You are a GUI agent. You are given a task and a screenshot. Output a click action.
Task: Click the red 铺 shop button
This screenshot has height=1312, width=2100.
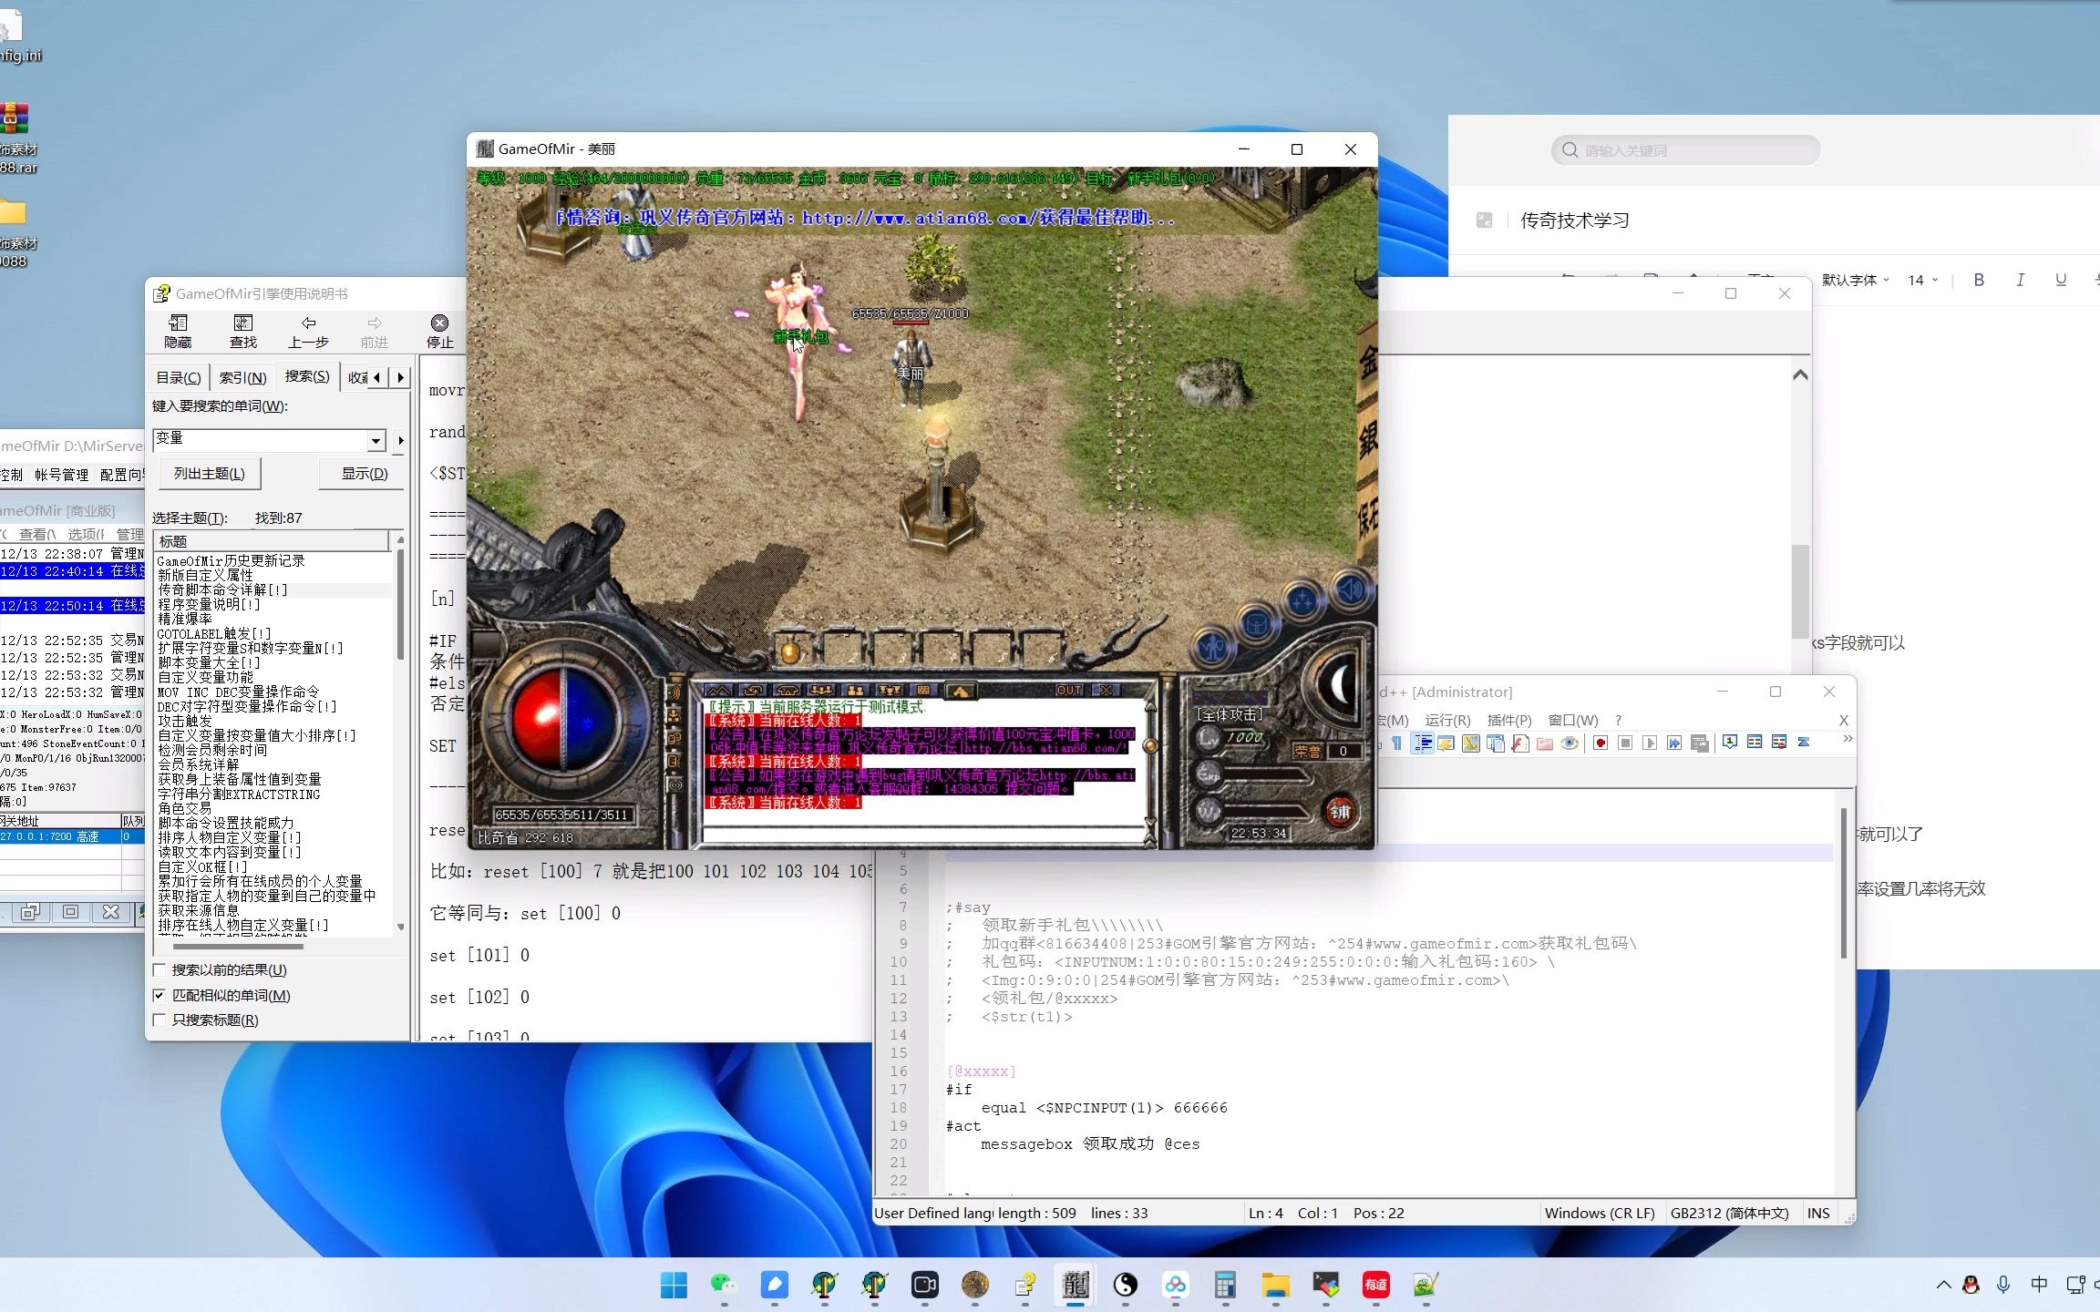tap(1339, 811)
